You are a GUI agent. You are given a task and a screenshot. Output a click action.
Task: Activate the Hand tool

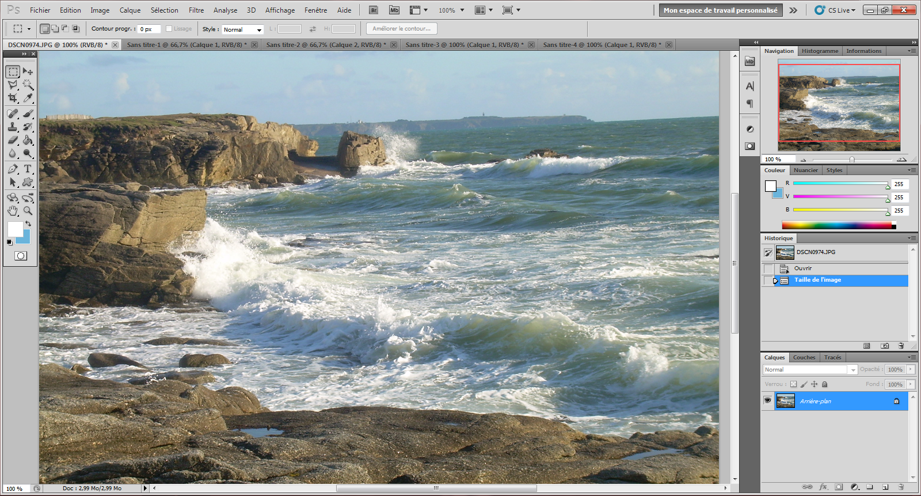pos(13,211)
